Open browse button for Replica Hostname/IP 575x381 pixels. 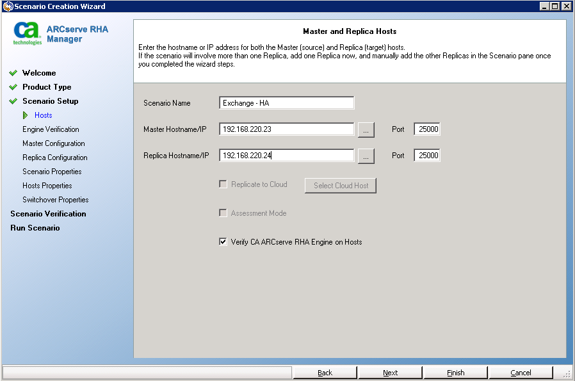click(x=366, y=156)
